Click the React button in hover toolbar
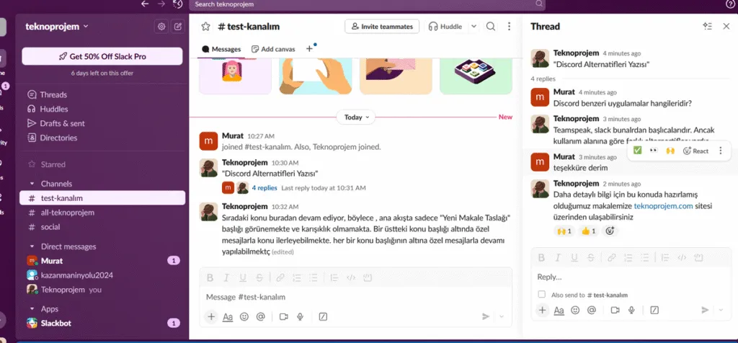 tap(695, 151)
